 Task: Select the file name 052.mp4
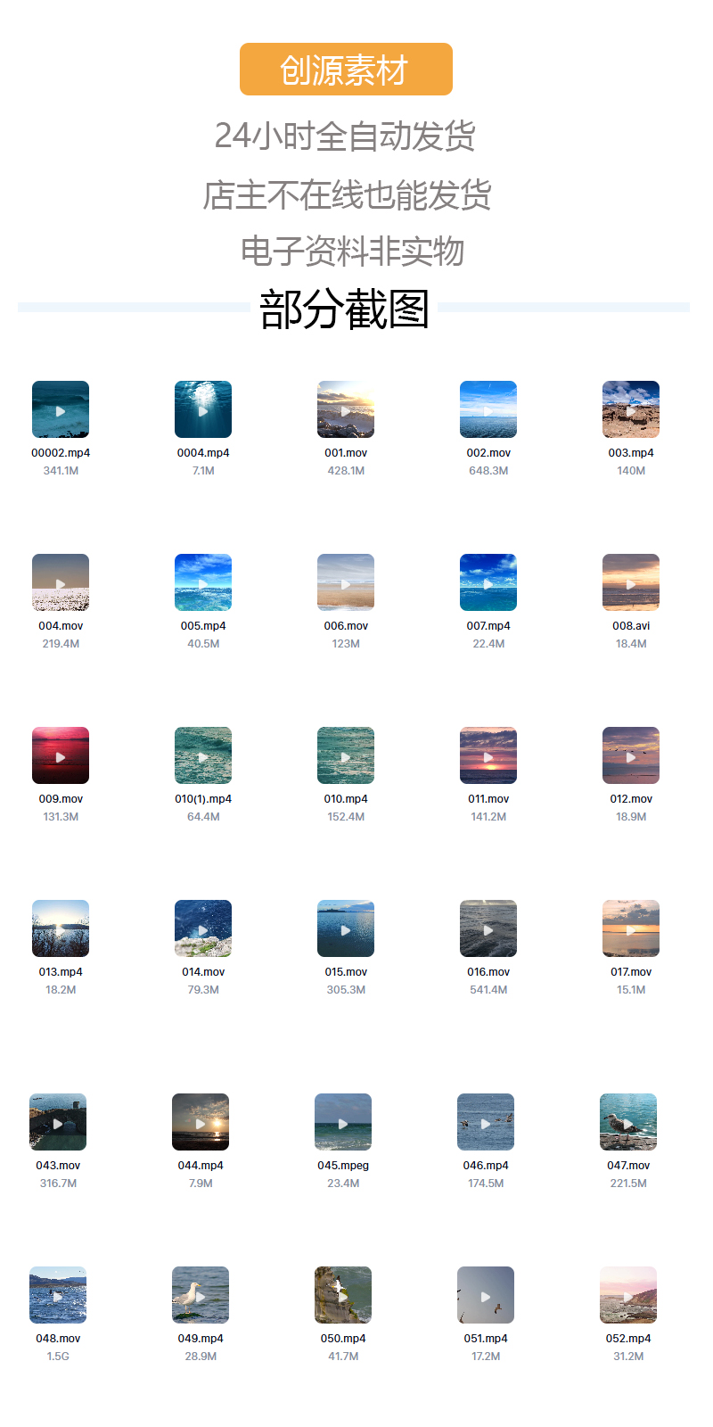click(628, 1339)
